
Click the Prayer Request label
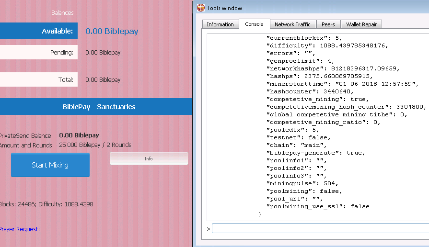click(x=20, y=229)
